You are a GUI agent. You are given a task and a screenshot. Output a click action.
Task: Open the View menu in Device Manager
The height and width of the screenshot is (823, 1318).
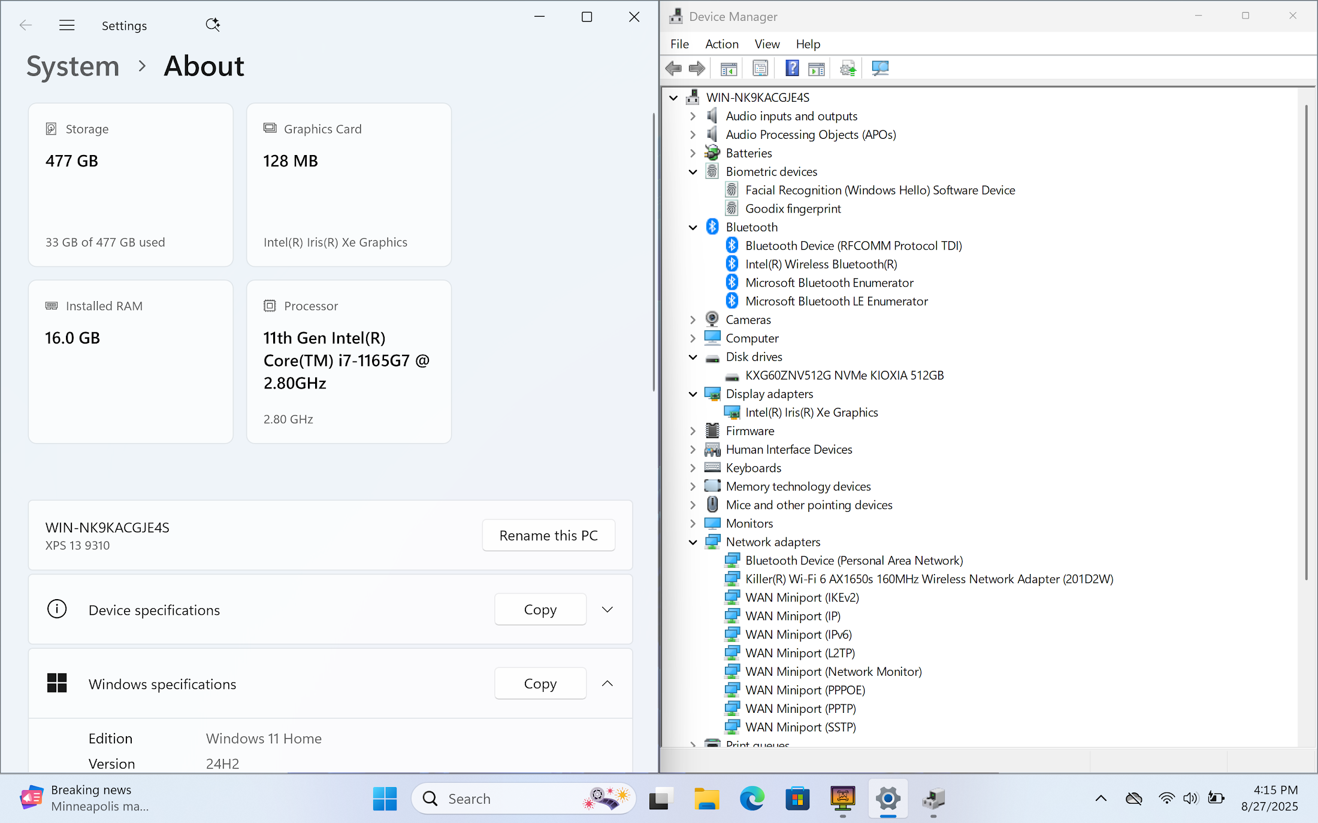(767, 44)
